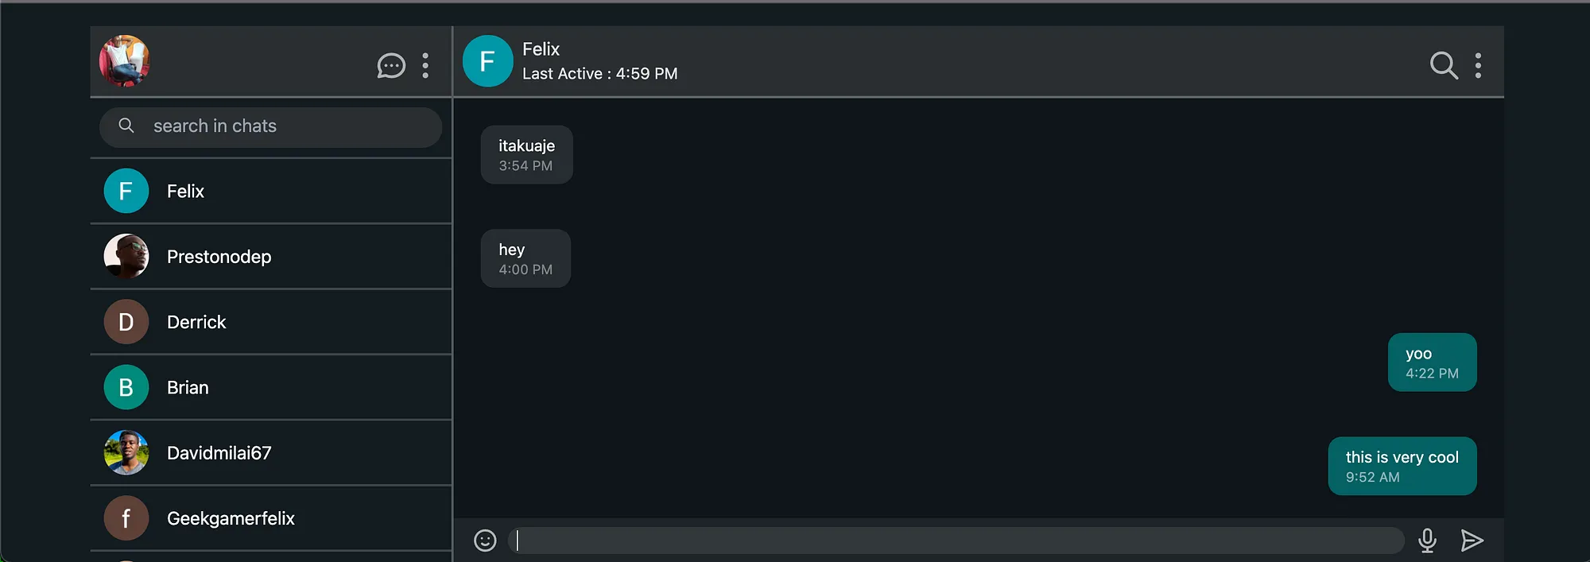Viewport: 1590px width, 562px height.
Task: Click your profile picture in the sidebar
Action: (124, 61)
